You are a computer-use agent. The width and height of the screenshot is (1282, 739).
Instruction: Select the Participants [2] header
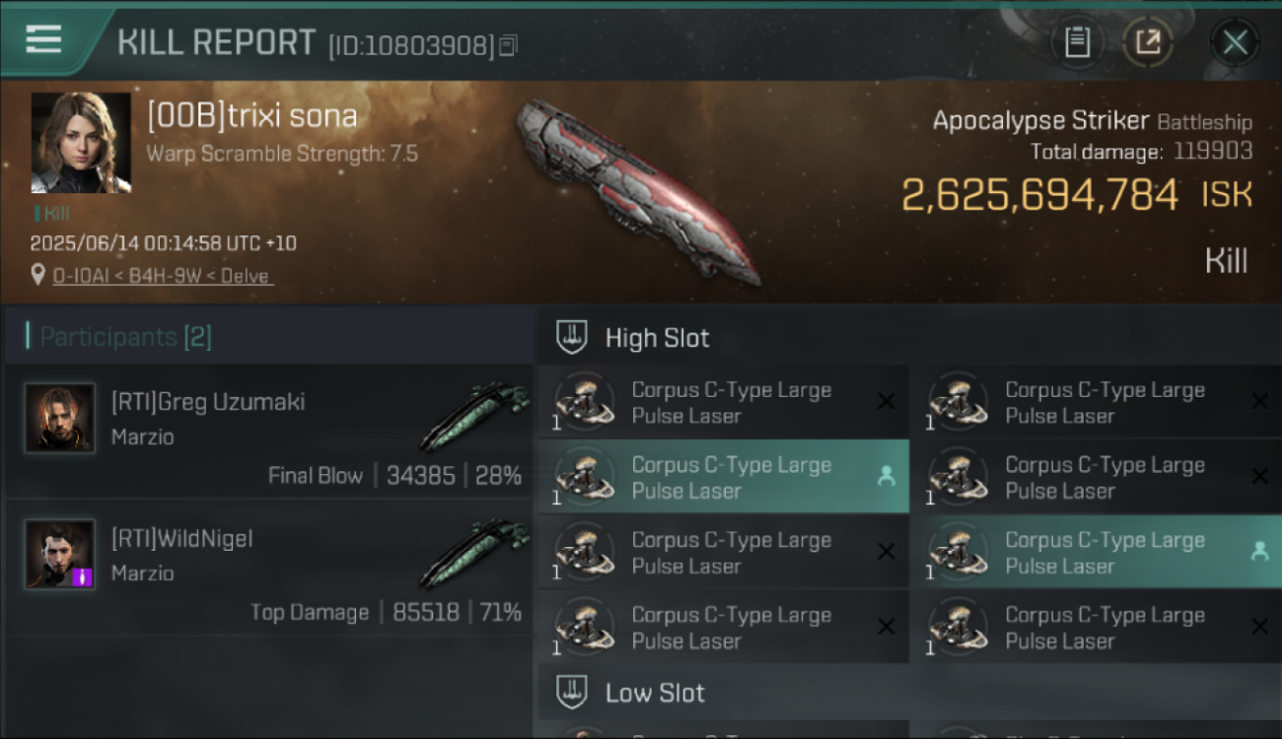125,337
